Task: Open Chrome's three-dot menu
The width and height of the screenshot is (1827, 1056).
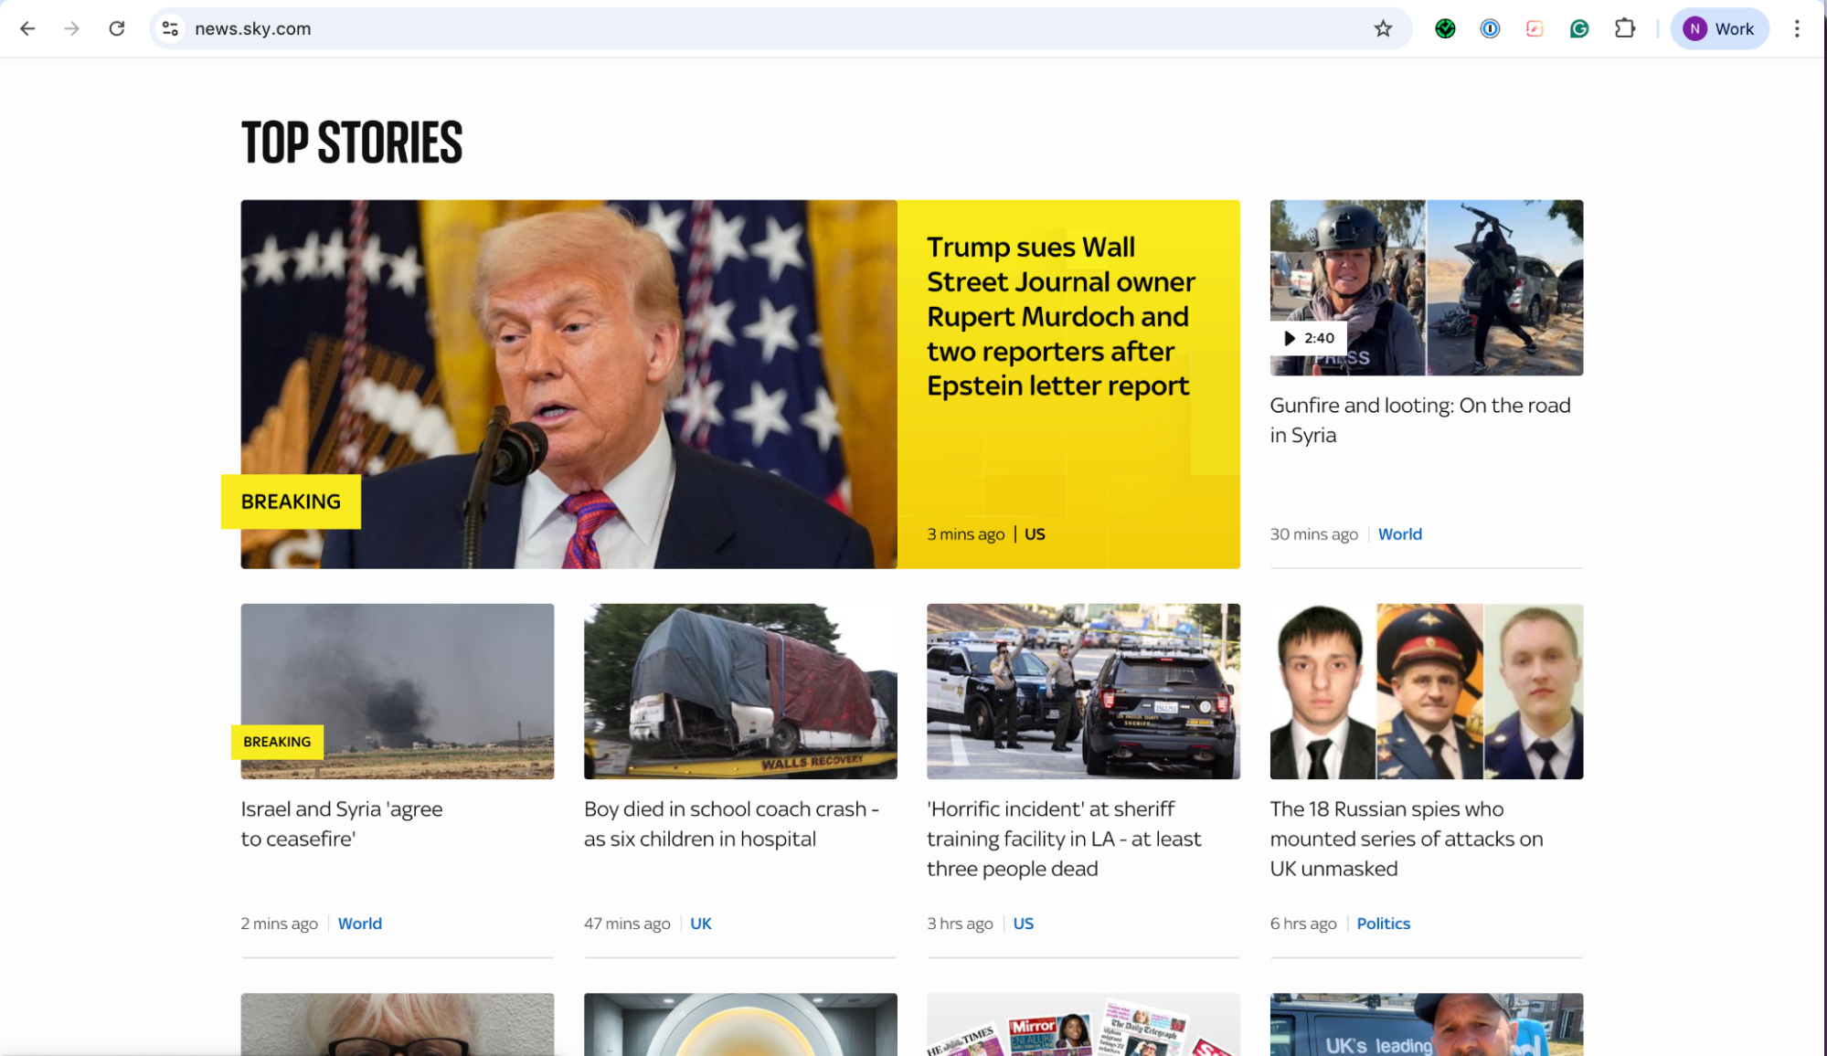Action: tap(1797, 28)
